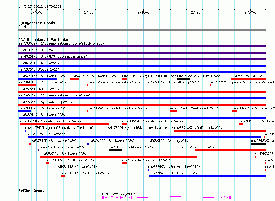Screen dimensions: 275x201
Task: Click the black nsv5842340 (Almarri2020) bar
Action: pos(184,79)
